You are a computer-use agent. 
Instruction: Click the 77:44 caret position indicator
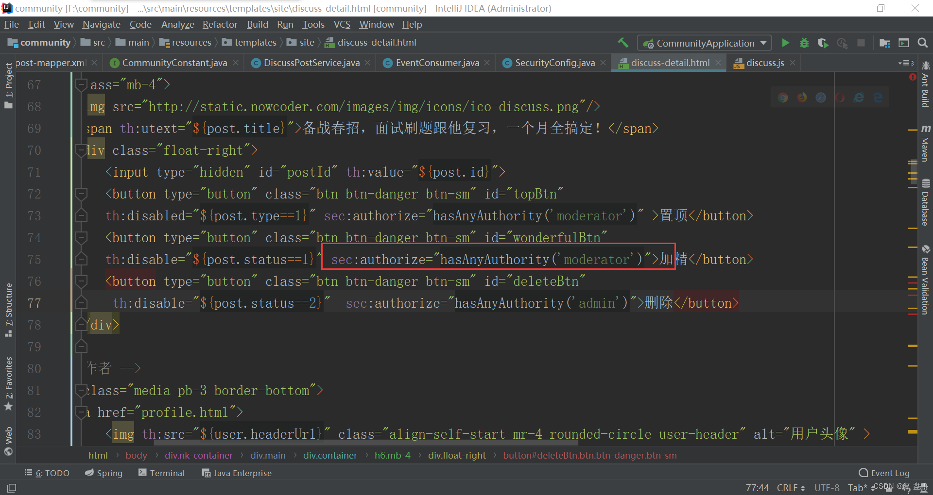coord(757,488)
